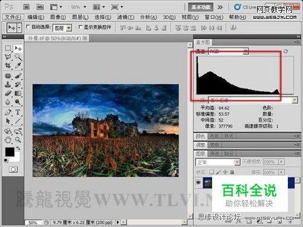This screenshot has width=303, height=227.
Task: Open the 滤镜(T) menu
Action: pyautogui.click(x=125, y=17)
